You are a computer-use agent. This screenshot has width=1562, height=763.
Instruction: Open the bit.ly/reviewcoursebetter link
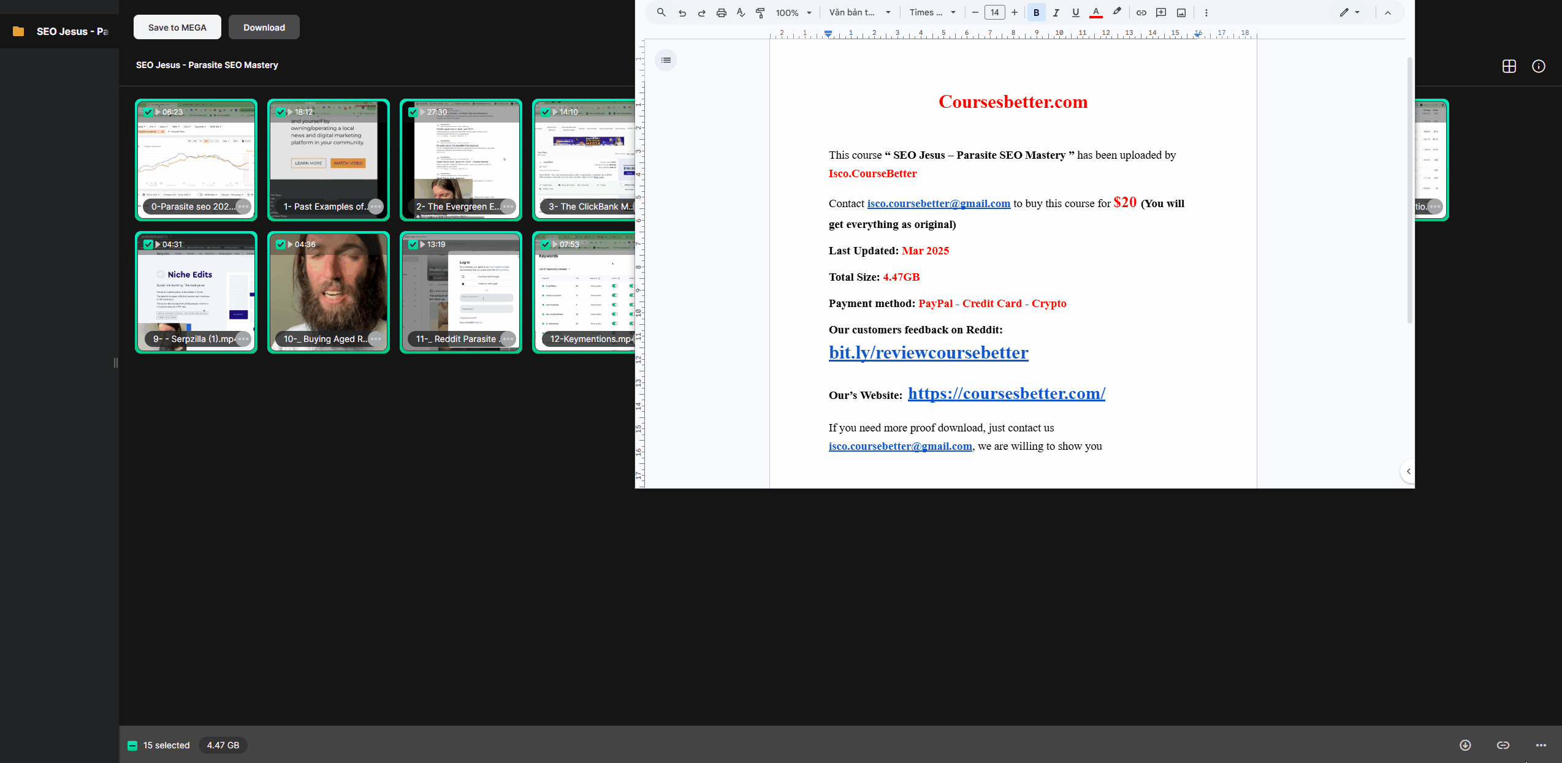pos(928,352)
